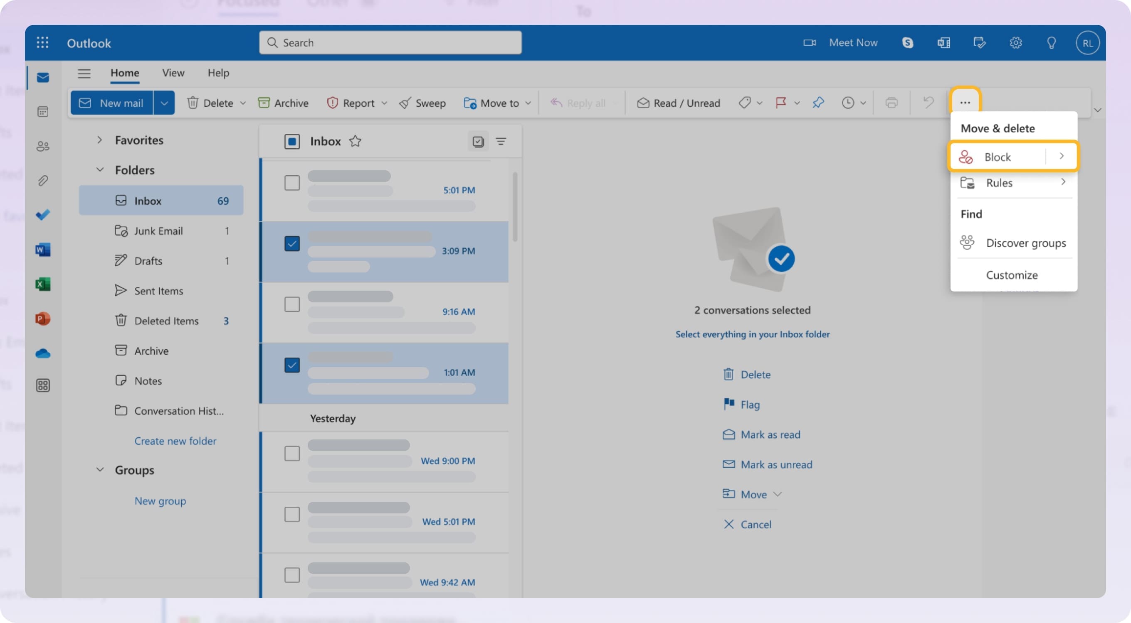Click Select everything in your Inbox folder
Viewport: 1131px width, 623px height.
click(x=752, y=334)
